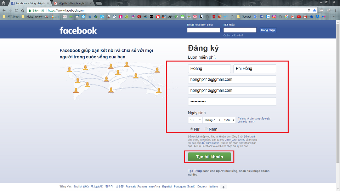Screen dimensions: 340x191
Task: Open the birth month dropdown Tháng 7
Action: click(x=212, y=120)
